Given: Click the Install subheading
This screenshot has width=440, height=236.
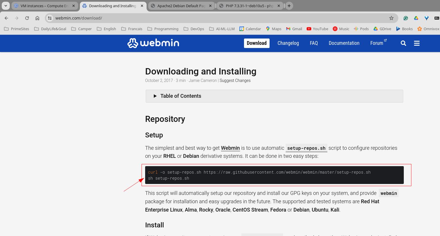Looking at the screenshot, I should (x=155, y=225).
